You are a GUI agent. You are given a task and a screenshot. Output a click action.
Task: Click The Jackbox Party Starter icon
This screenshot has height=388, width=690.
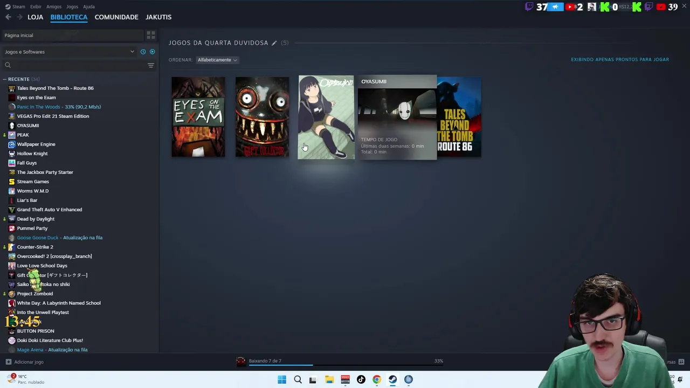(x=12, y=172)
